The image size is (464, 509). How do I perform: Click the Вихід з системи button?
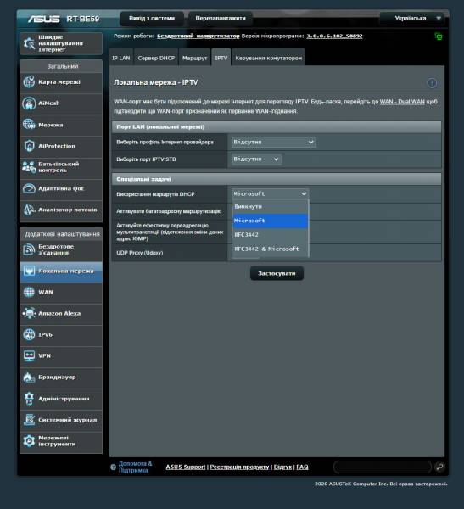coord(152,19)
